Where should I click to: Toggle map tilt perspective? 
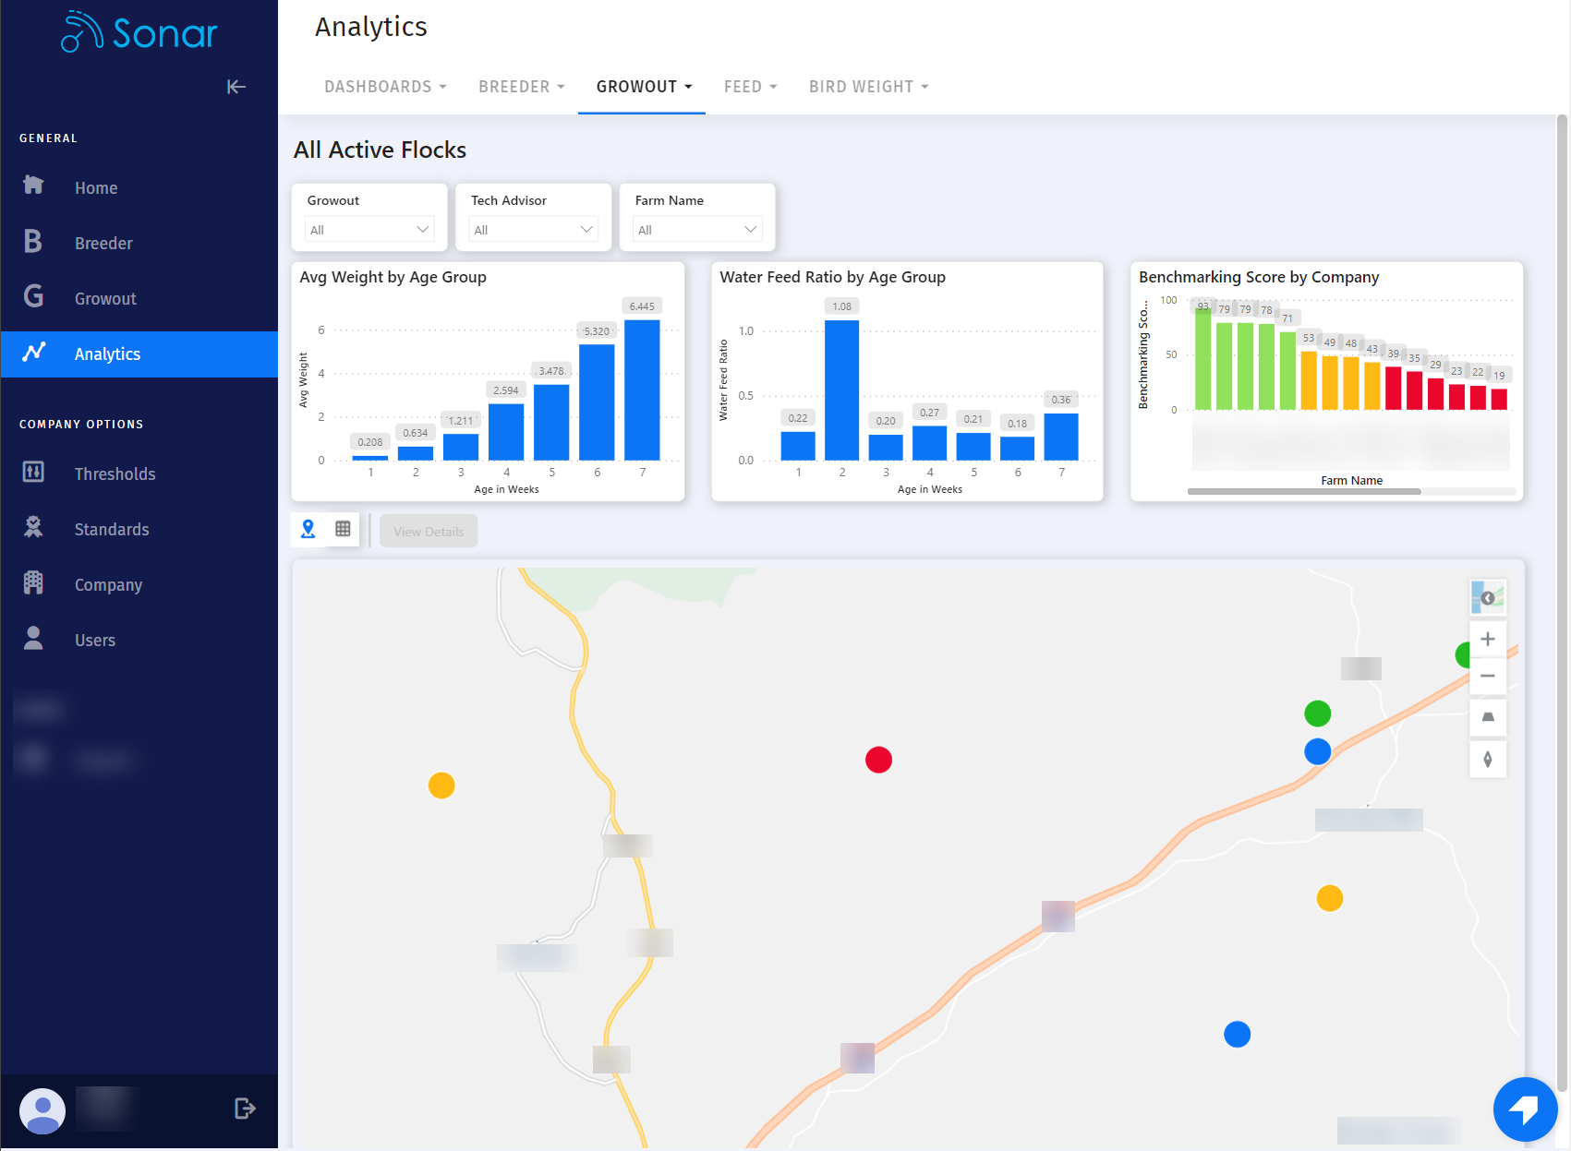coord(1488,717)
